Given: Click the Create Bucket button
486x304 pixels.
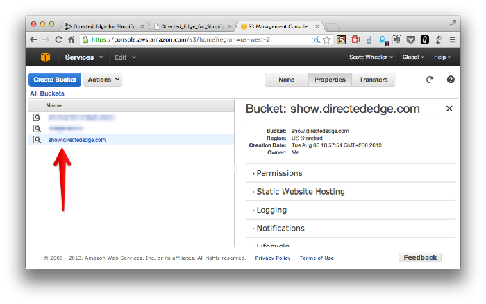Looking at the screenshot, I should pyautogui.click(x=55, y=80).
